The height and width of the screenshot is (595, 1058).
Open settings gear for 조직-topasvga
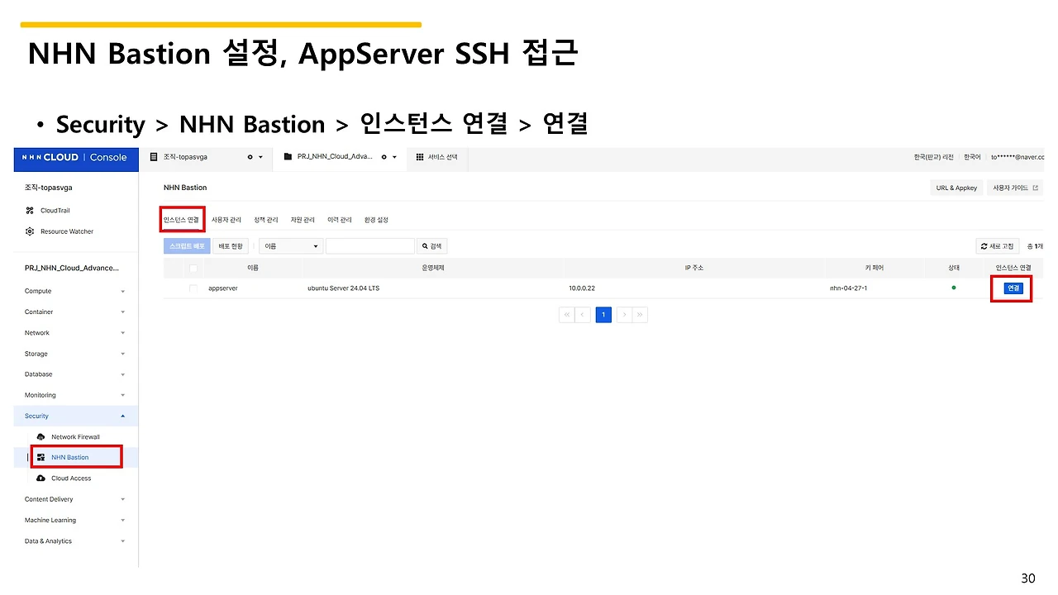tap(250, 157)
